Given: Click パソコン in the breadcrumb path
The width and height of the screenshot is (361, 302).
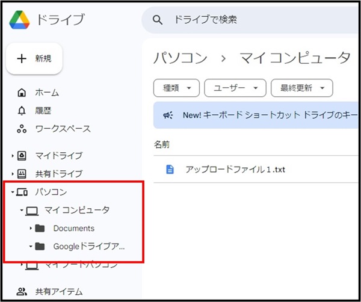Looking at the screenshot, I should coord(180,58).
